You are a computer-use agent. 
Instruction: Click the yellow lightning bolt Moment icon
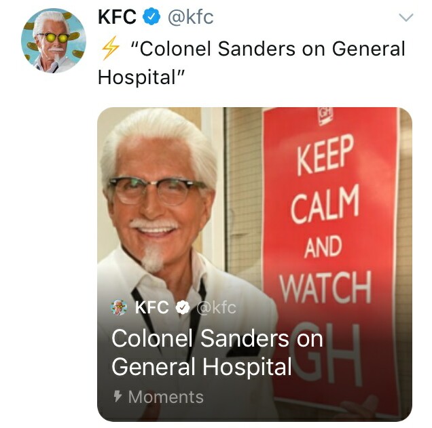click(110, 48)
